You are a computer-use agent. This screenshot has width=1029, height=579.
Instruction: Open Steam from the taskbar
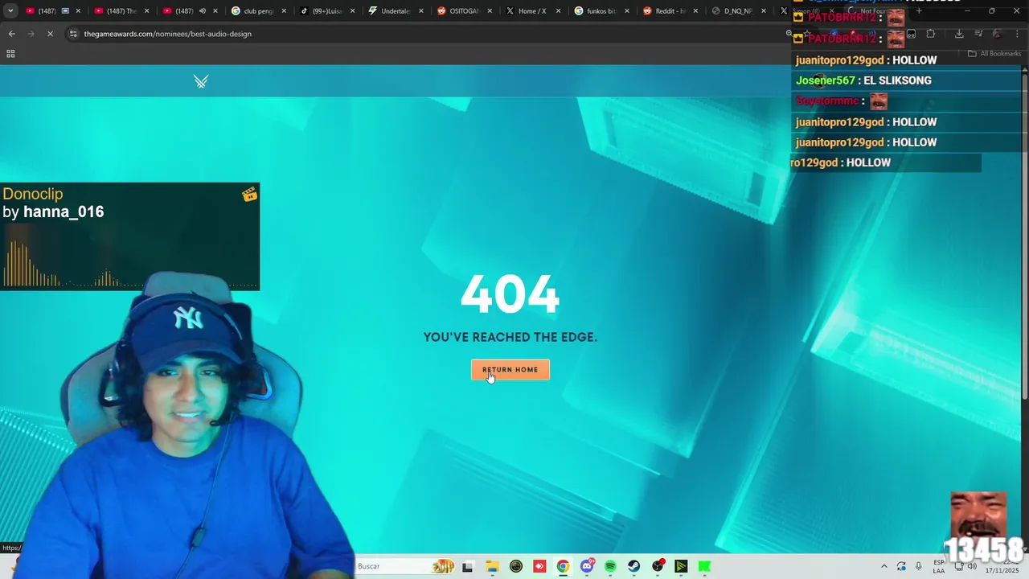634,567
